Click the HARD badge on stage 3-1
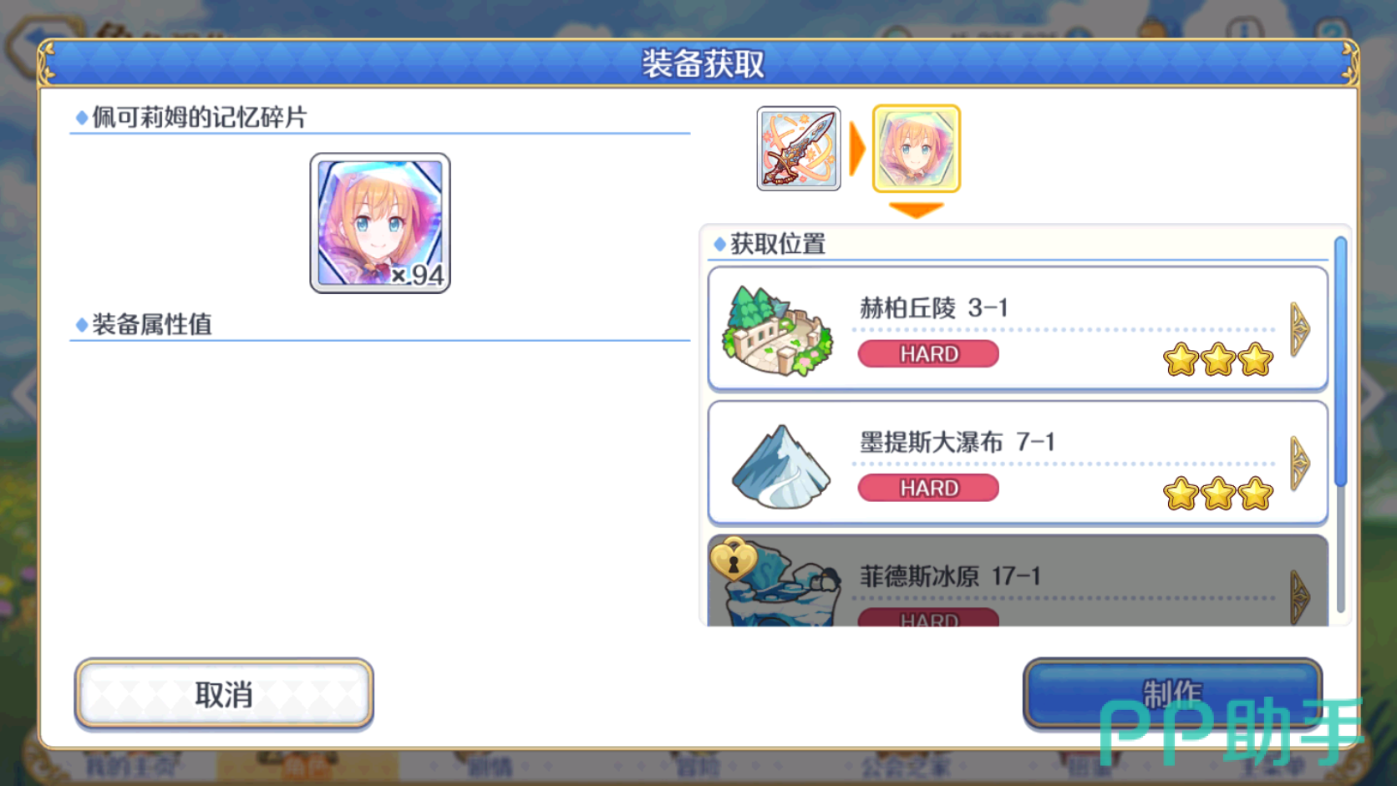The height and width of the screenshot is (786, 1397). 928,354
